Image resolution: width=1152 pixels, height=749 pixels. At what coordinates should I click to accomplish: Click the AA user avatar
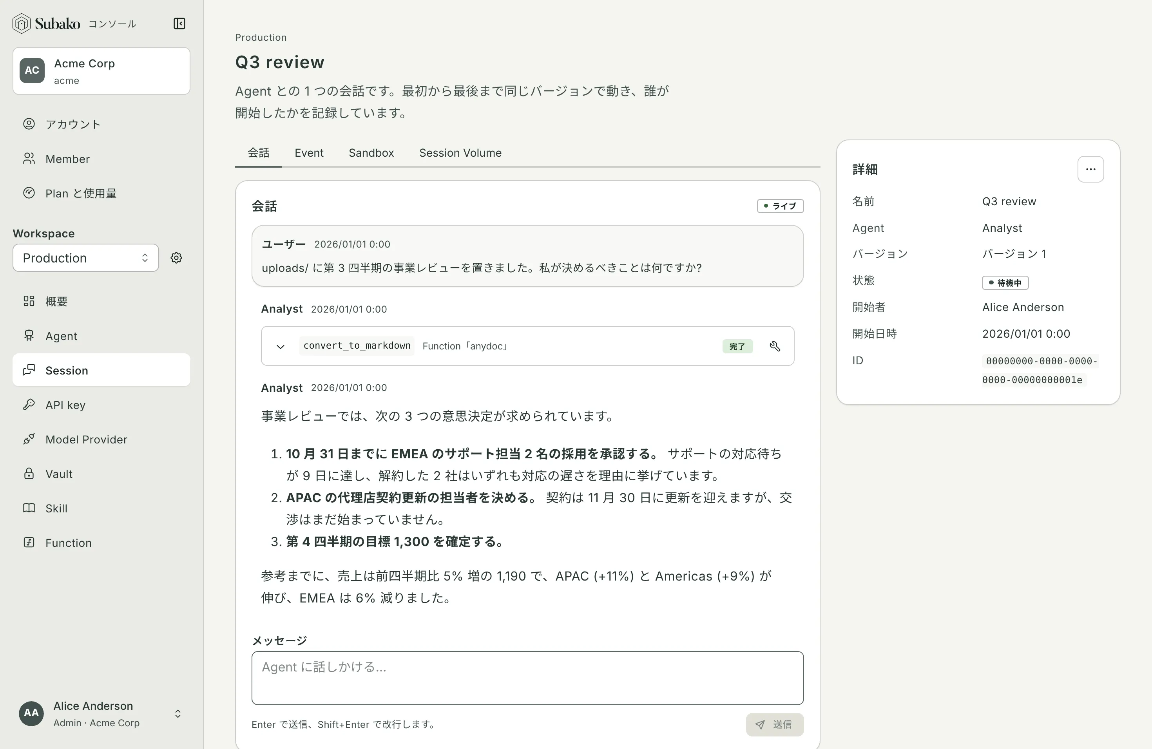[x=31, y=713]
